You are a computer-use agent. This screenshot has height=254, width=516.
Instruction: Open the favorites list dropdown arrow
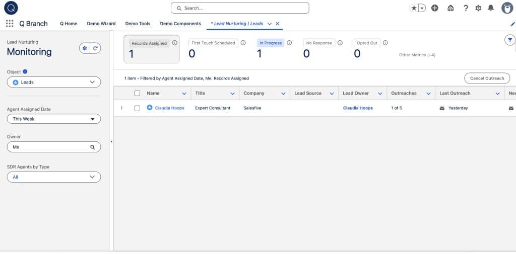click(422, 8)
